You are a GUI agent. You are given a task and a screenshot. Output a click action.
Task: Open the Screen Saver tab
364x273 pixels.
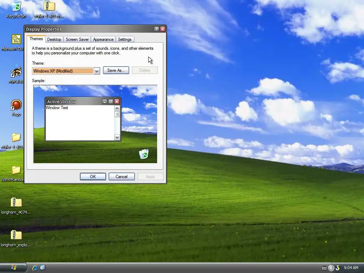(x=77, y=39)
